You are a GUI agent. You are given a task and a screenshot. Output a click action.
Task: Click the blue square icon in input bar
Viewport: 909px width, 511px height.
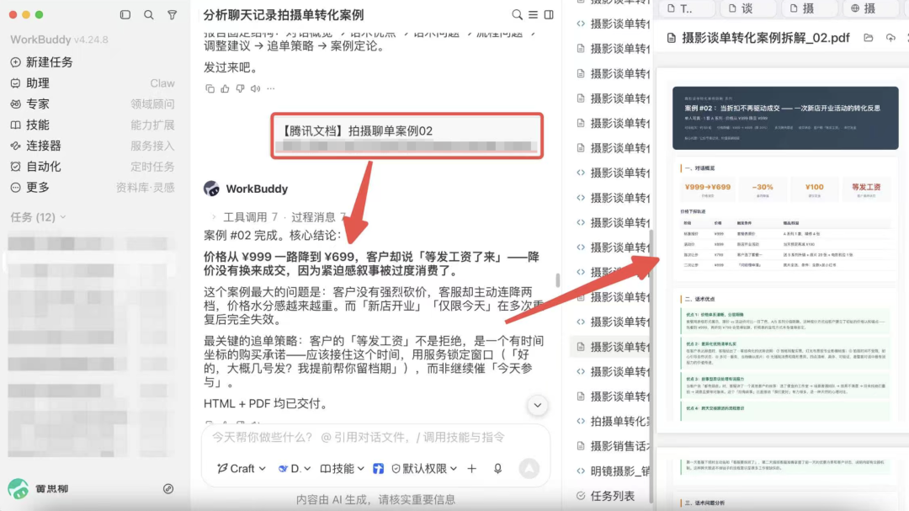coord(378,469)
